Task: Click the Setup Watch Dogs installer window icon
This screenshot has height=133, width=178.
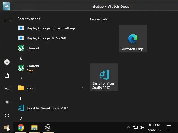Action: tap(6, 6)
